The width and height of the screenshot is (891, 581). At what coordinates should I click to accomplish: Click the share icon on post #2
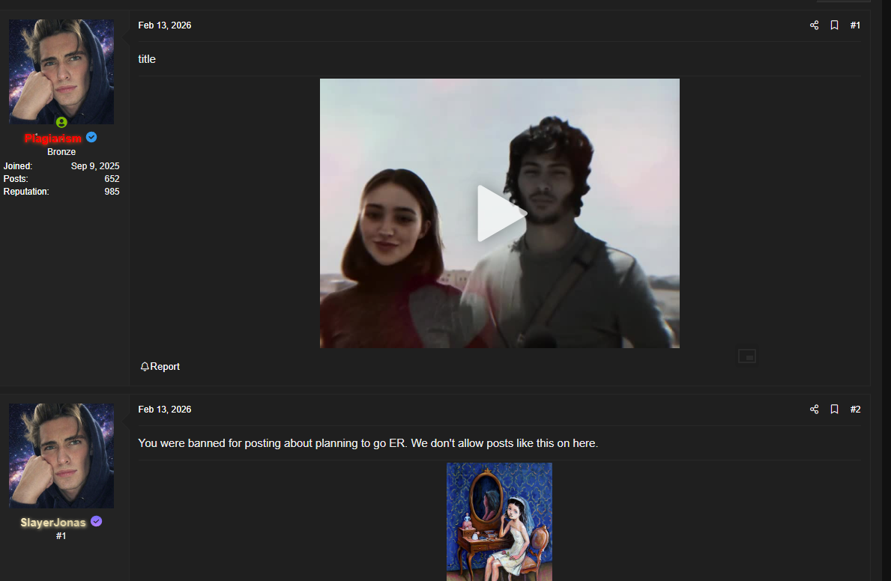(x=815, y=410)
